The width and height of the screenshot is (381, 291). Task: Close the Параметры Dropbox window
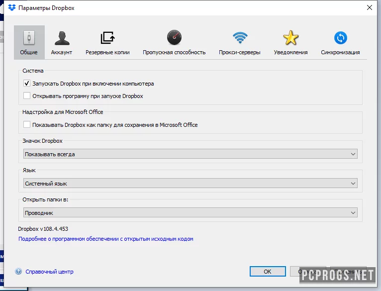370,7
